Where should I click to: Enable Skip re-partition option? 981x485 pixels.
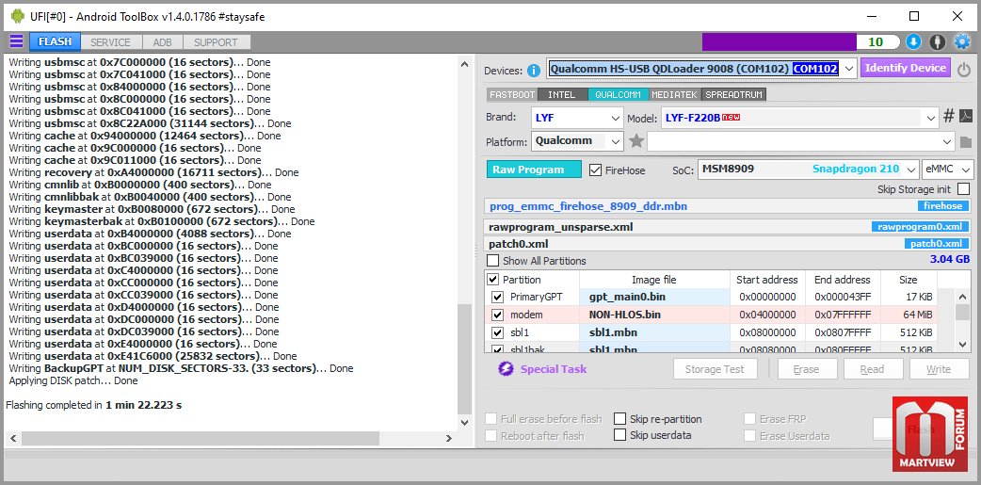619,419
